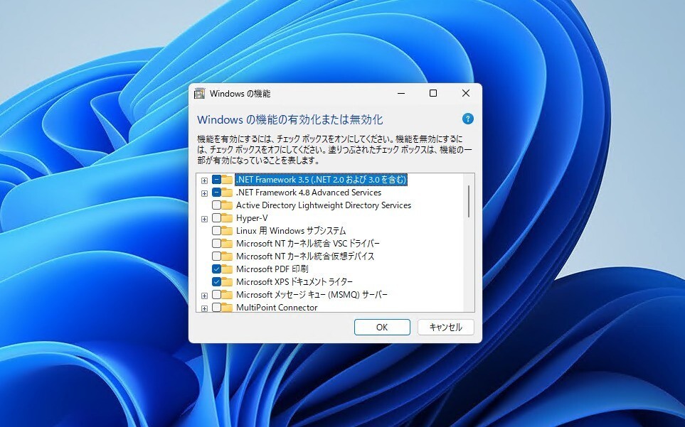
Task: Click the Windows の機能の有効化または無効化 heading
Action: click(290, 119)
